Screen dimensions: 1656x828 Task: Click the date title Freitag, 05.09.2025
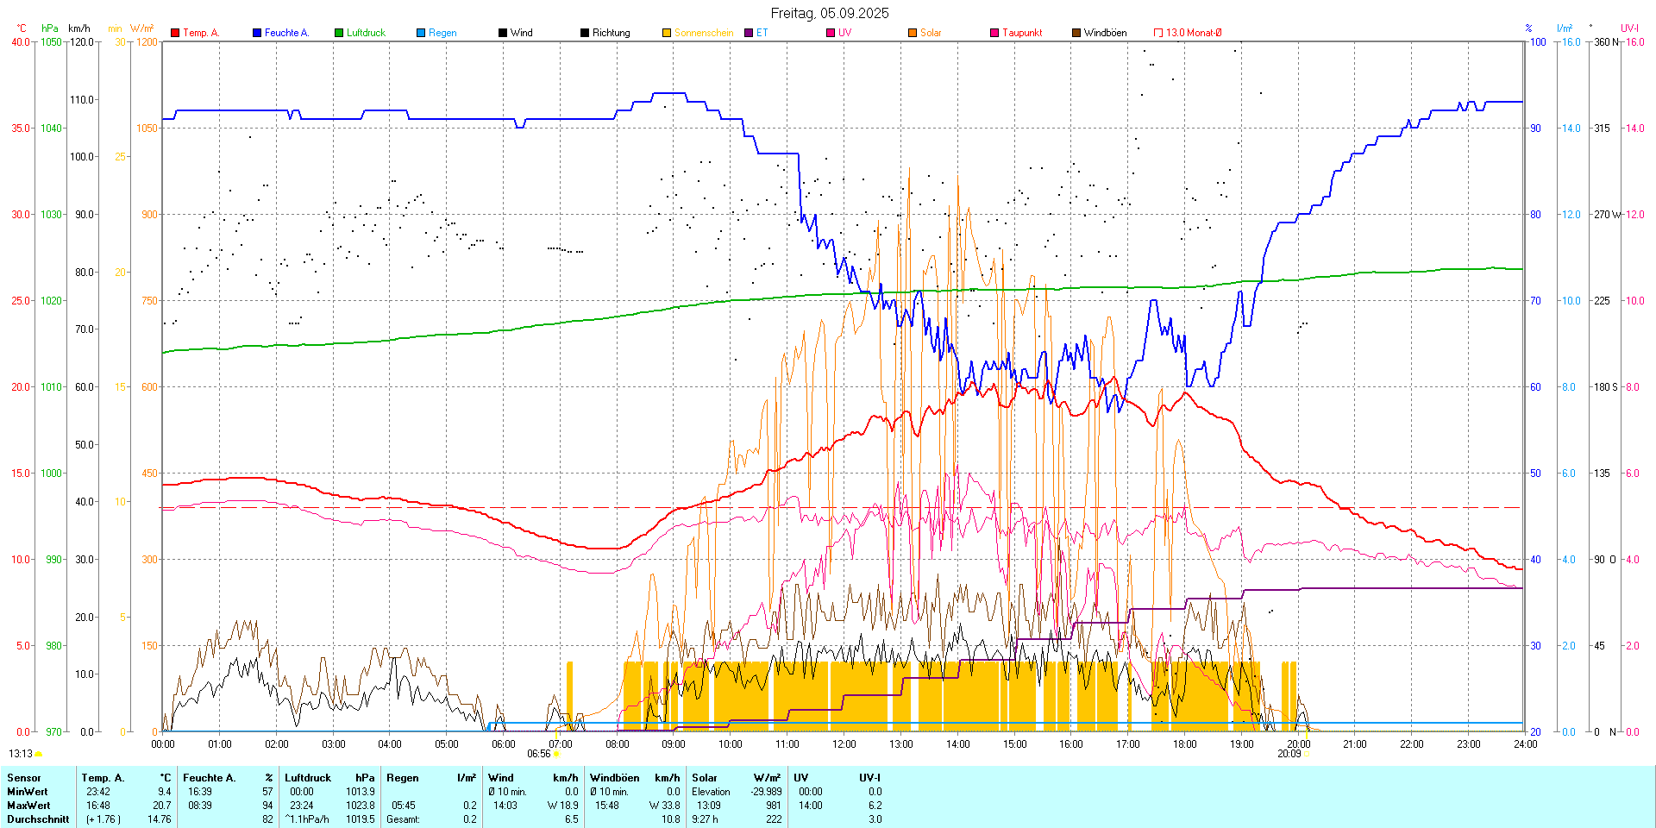pyautogui.click(x=829, y=13)
